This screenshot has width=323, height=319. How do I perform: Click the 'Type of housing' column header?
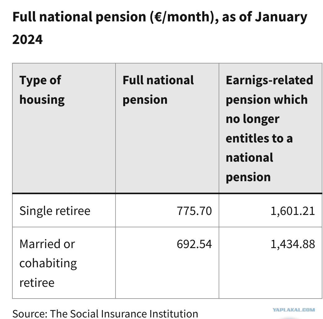64,128
